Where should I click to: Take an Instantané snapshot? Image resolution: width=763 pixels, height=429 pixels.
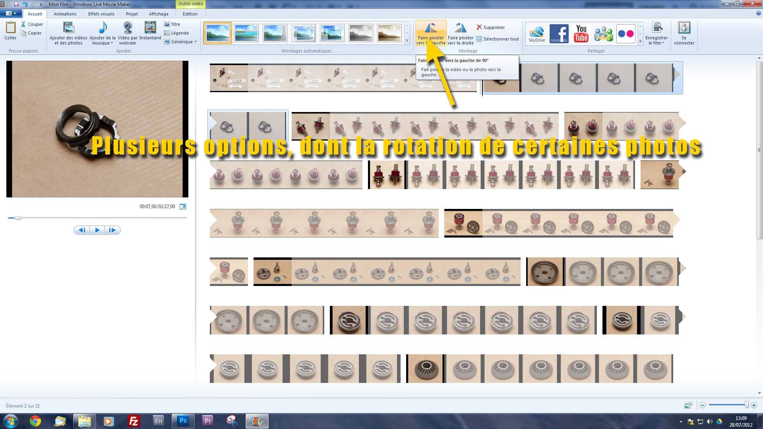(150, 31)
